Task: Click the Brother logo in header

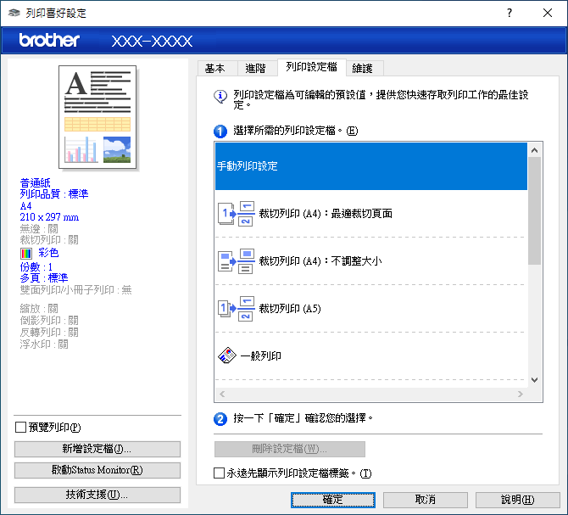Action: click(49, 40)
